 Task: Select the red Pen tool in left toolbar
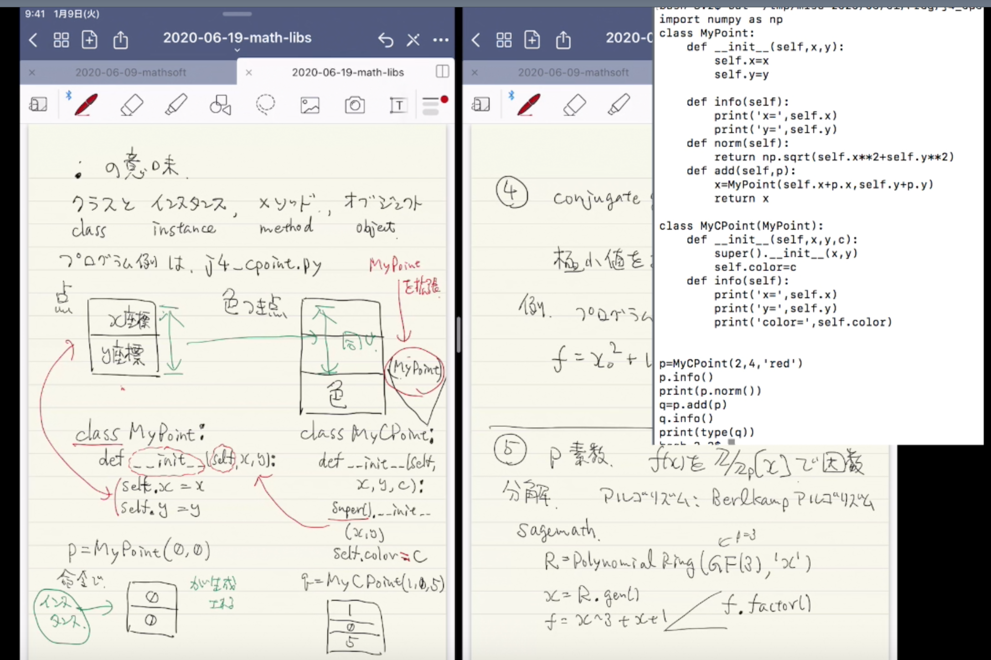point(85,104)
